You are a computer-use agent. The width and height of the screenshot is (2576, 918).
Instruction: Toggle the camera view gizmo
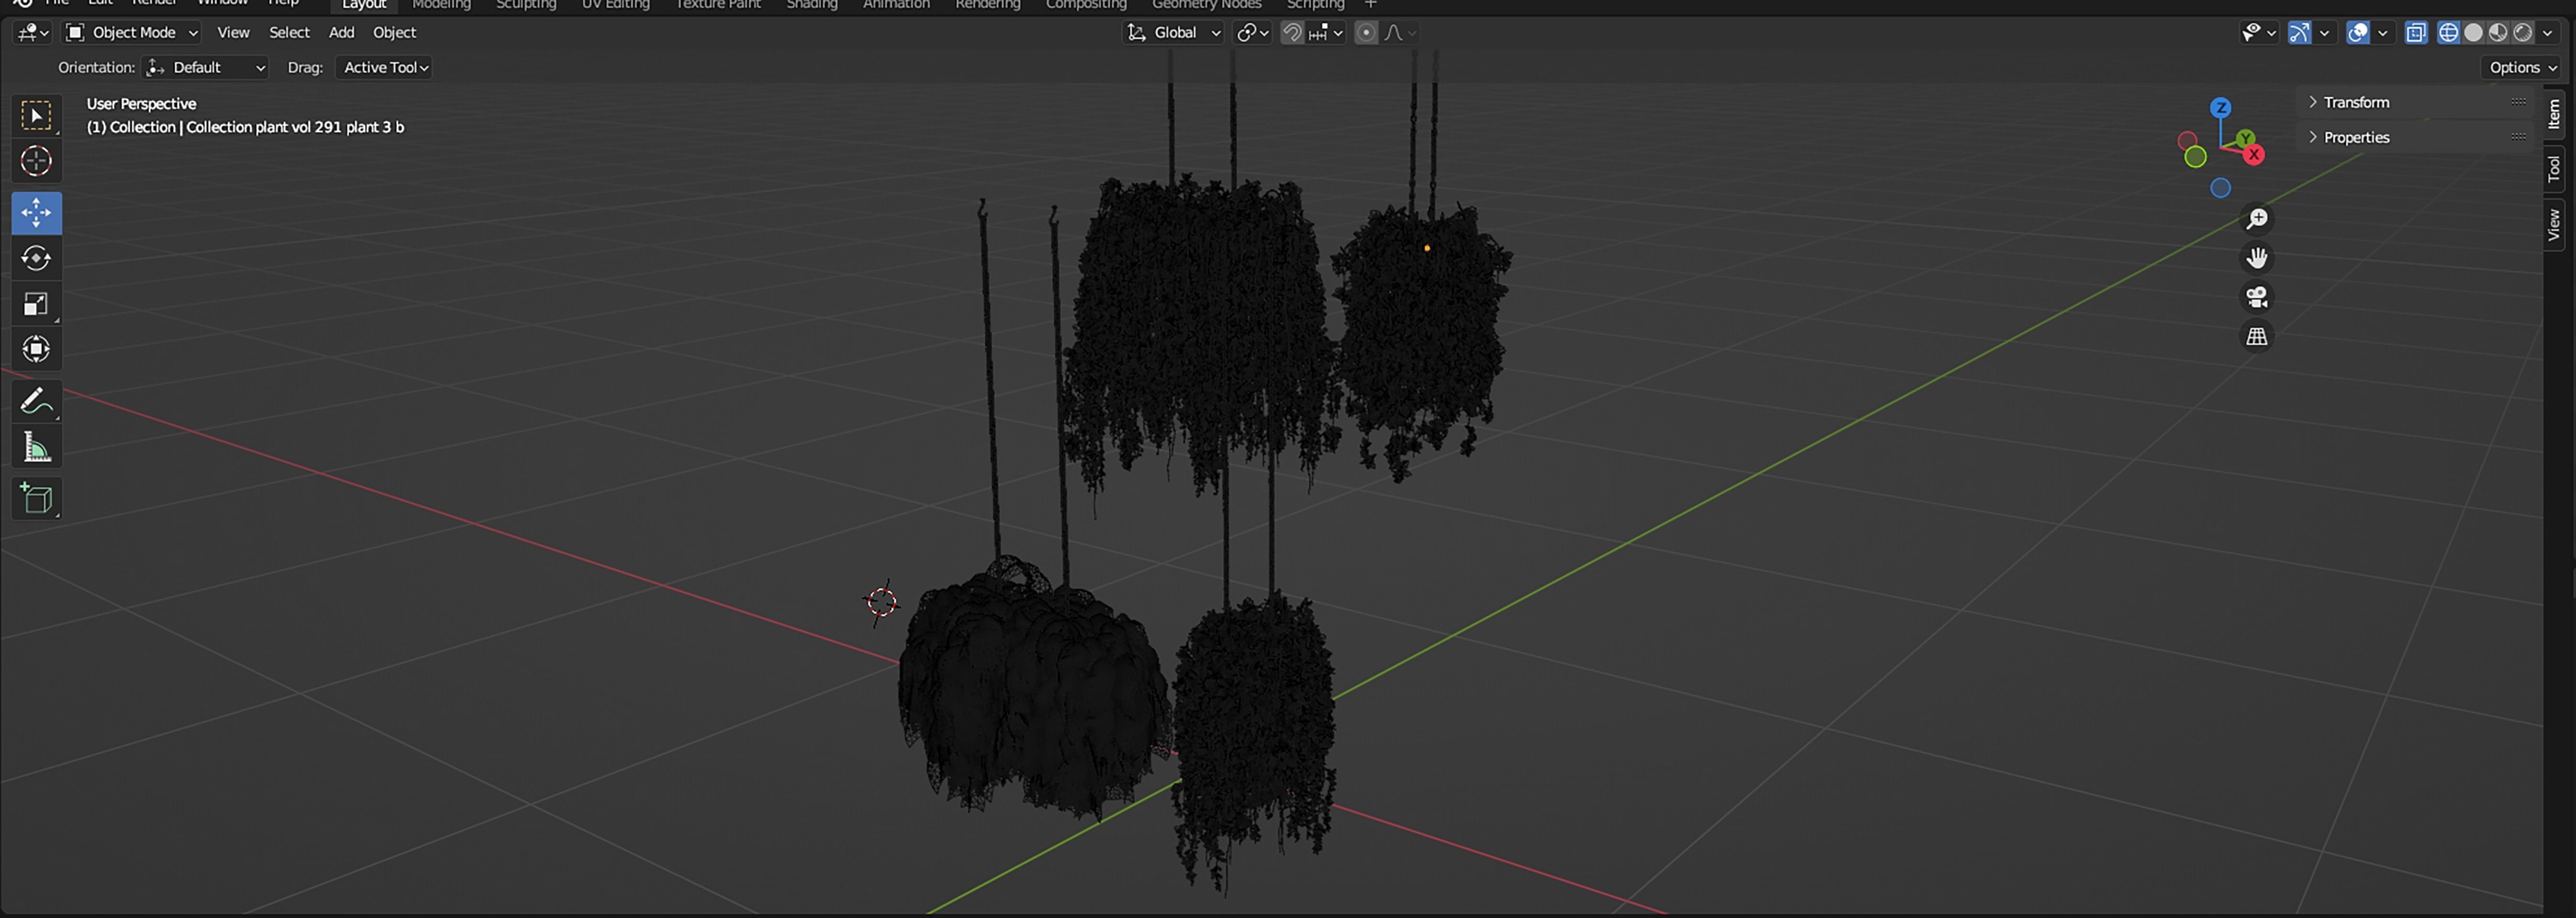click(2256, 297)
